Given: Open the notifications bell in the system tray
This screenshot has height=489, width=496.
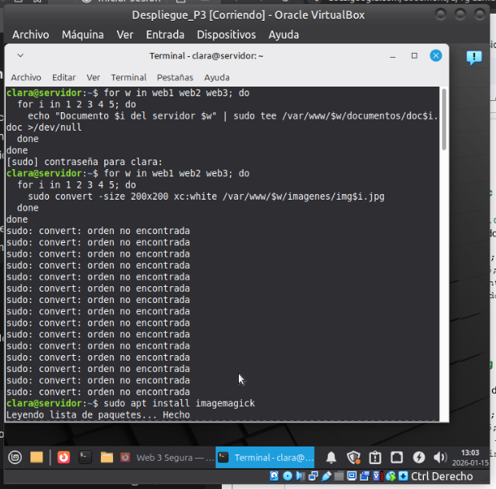Looking at the screenshot, I should (331, 458).
